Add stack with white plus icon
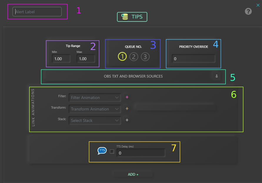 click(x=127, y=120)
